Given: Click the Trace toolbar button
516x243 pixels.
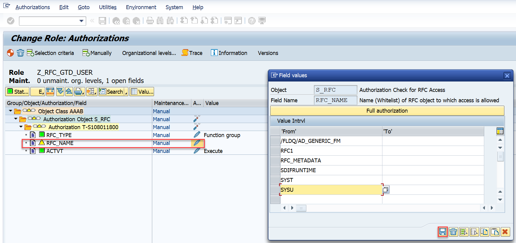Looking at the screenshot, I should pyautogui.click(x=192, y=53).
